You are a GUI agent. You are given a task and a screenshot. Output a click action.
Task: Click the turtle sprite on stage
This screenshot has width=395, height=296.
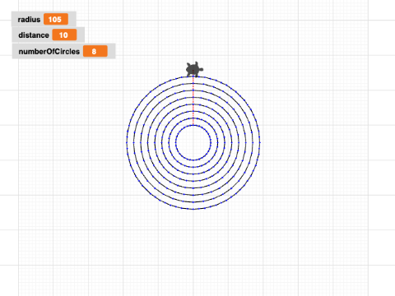coord(194,69)
